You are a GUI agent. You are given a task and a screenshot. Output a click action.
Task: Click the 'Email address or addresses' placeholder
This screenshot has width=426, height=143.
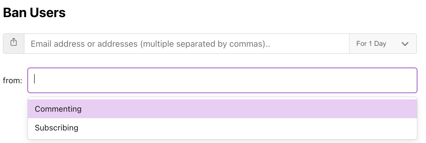pyautogui.click(x=150, y=44)
